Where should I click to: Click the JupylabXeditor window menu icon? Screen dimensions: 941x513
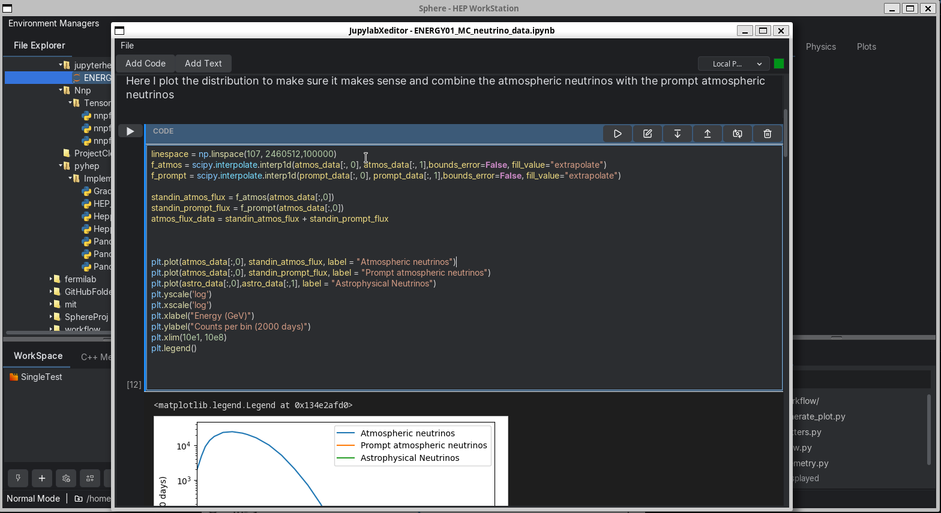[119, 31]
